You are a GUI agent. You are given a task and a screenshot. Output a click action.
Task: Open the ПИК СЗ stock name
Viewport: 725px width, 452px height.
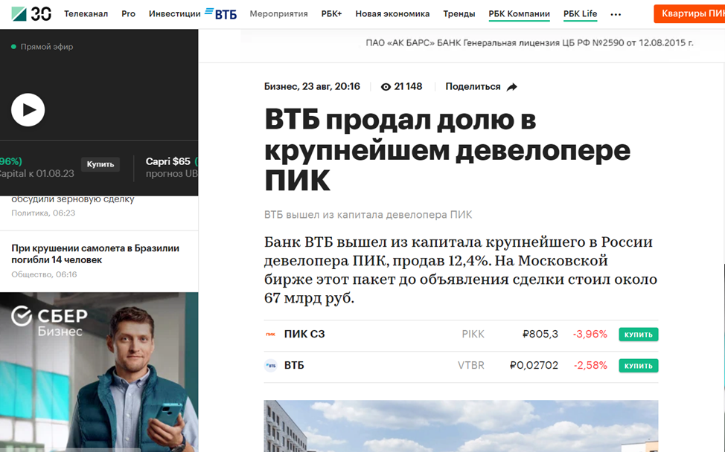click(x=304, y=335)
